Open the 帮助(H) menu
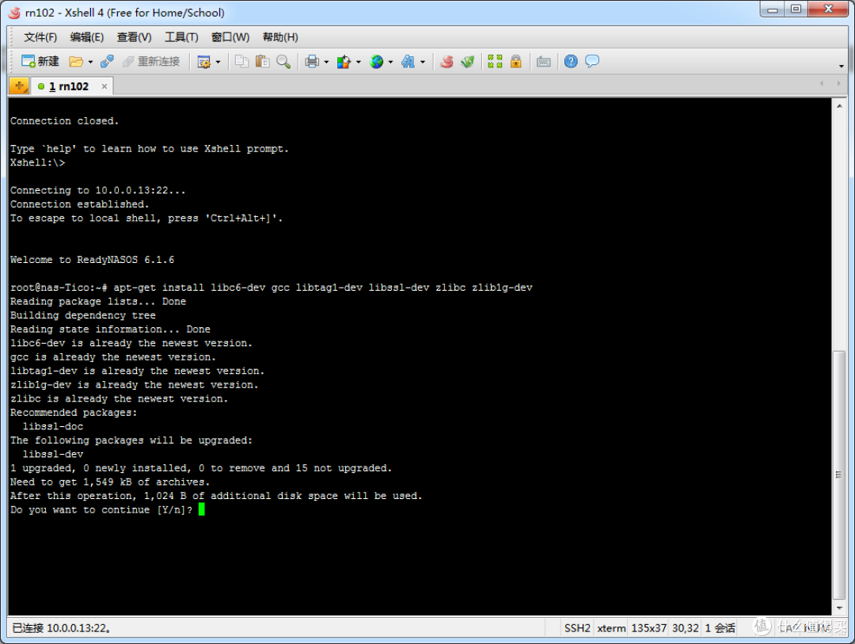This screenshot has width=855, height=644. coord(280,37)
